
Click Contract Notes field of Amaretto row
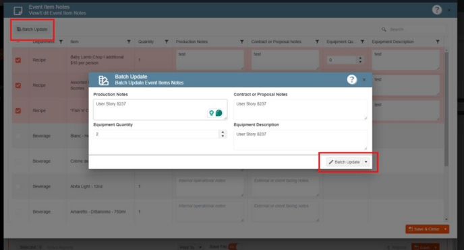coord(285,212)
